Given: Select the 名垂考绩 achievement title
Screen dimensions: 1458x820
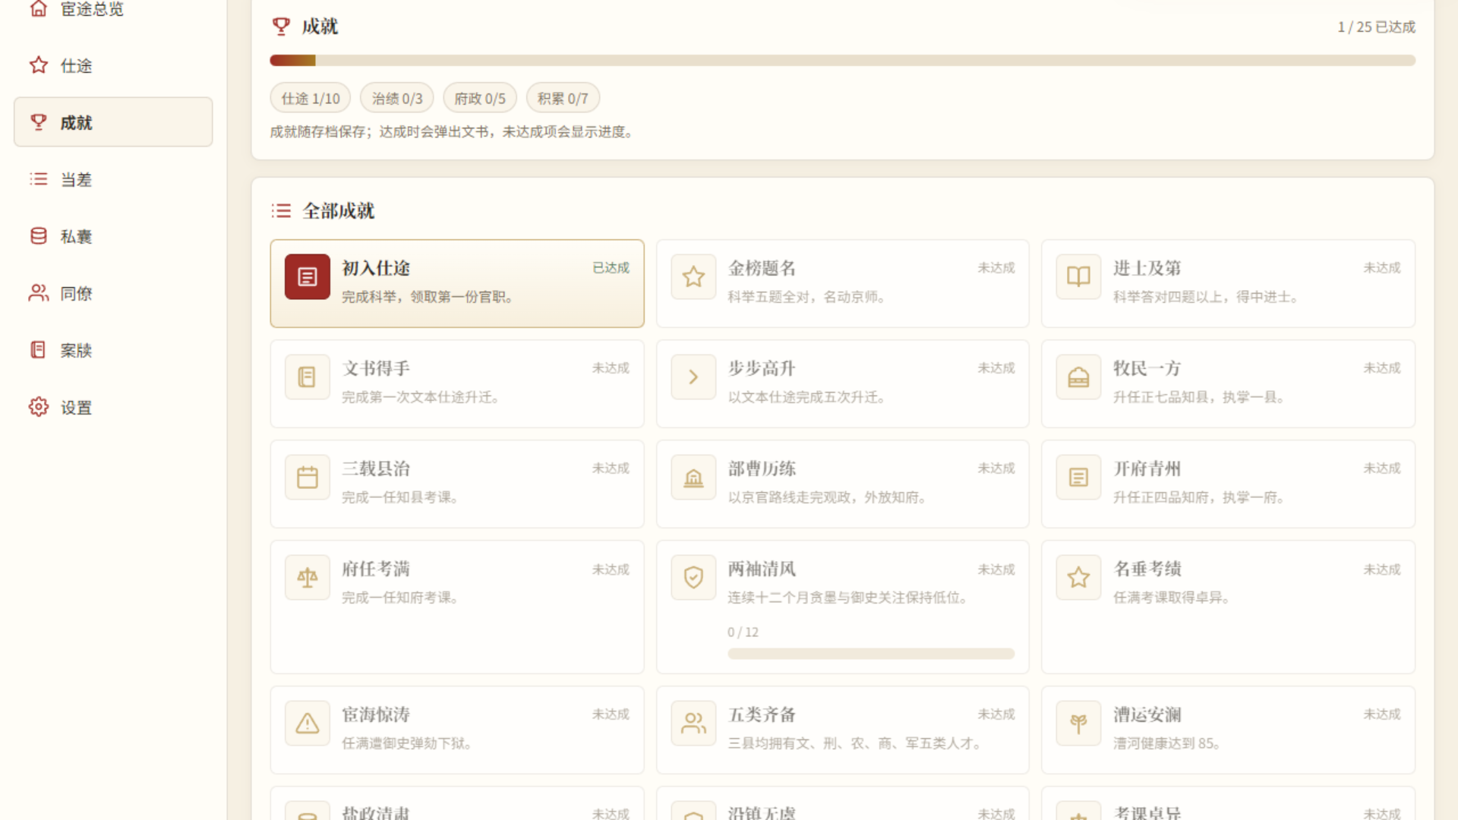Looking at the screenshot, I should pyautogui.click(x=1147, y=569).
